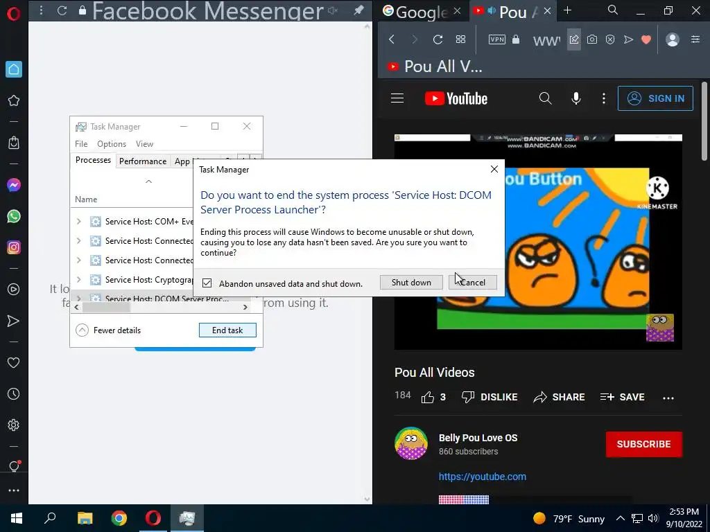Open Opera settings gear in sidebar

14,425
